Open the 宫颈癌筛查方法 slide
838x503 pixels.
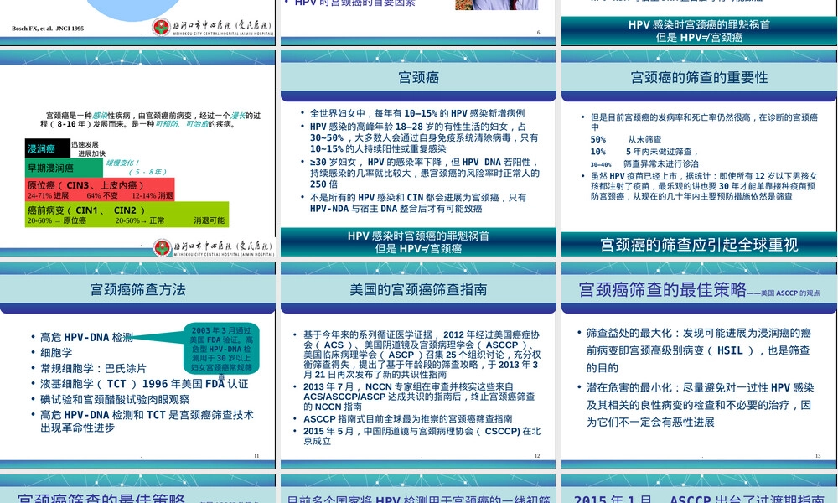click(x=137, y=366)
